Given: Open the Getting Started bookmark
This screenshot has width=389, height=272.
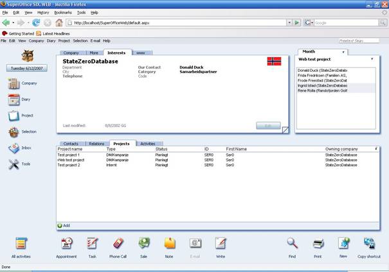Looking at the screenshot, I should click(18, 33).
